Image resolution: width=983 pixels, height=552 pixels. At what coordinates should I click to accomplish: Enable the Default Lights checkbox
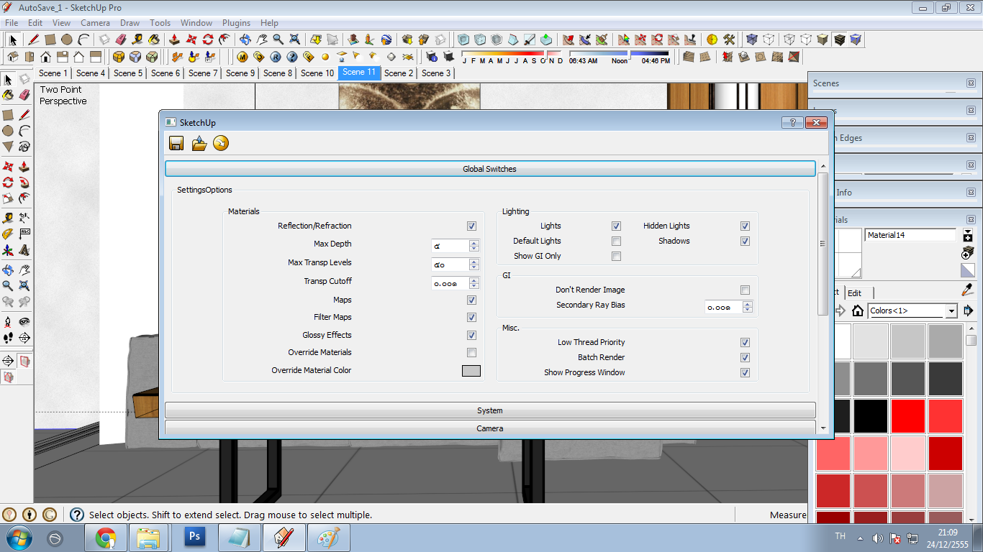tap(616, 241)
